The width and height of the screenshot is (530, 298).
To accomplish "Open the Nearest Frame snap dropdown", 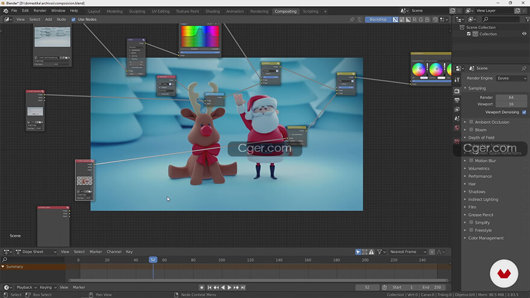I will 408,252.
